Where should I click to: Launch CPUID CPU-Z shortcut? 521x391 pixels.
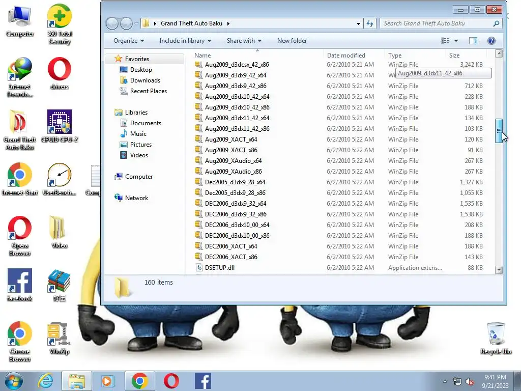(x=60, y=126)
